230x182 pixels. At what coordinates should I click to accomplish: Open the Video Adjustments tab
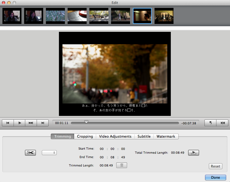tap(115, 136)
